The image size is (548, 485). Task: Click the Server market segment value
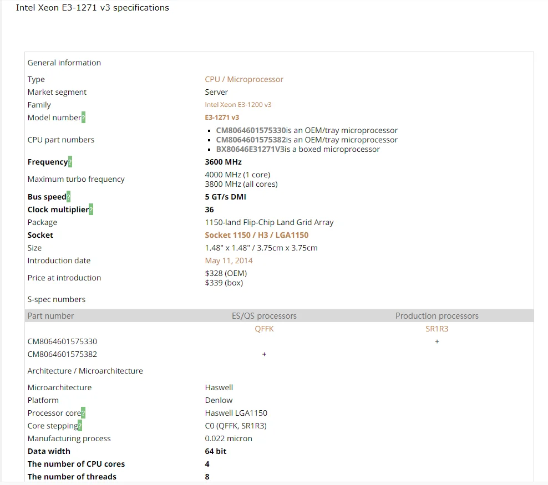tap(216, 92)
